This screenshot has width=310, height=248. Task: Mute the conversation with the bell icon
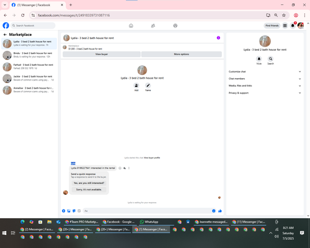pyautogui.click(x=259, y=59)
